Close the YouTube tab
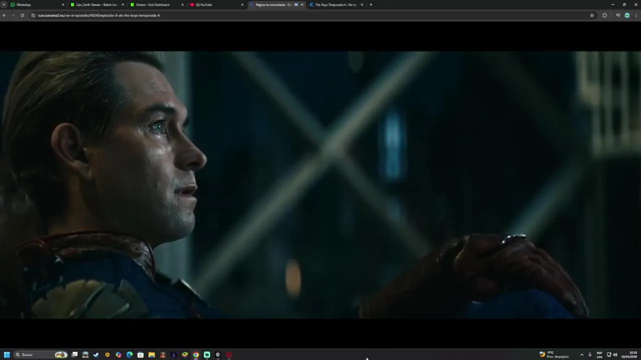 [242, 4]
